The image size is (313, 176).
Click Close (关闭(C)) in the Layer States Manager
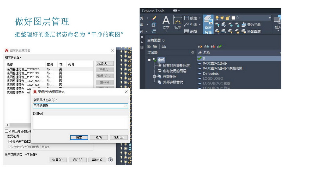pos(77,160)
